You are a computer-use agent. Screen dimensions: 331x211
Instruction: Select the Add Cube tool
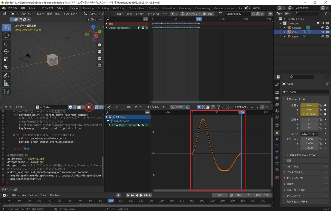tap(6, 92)
